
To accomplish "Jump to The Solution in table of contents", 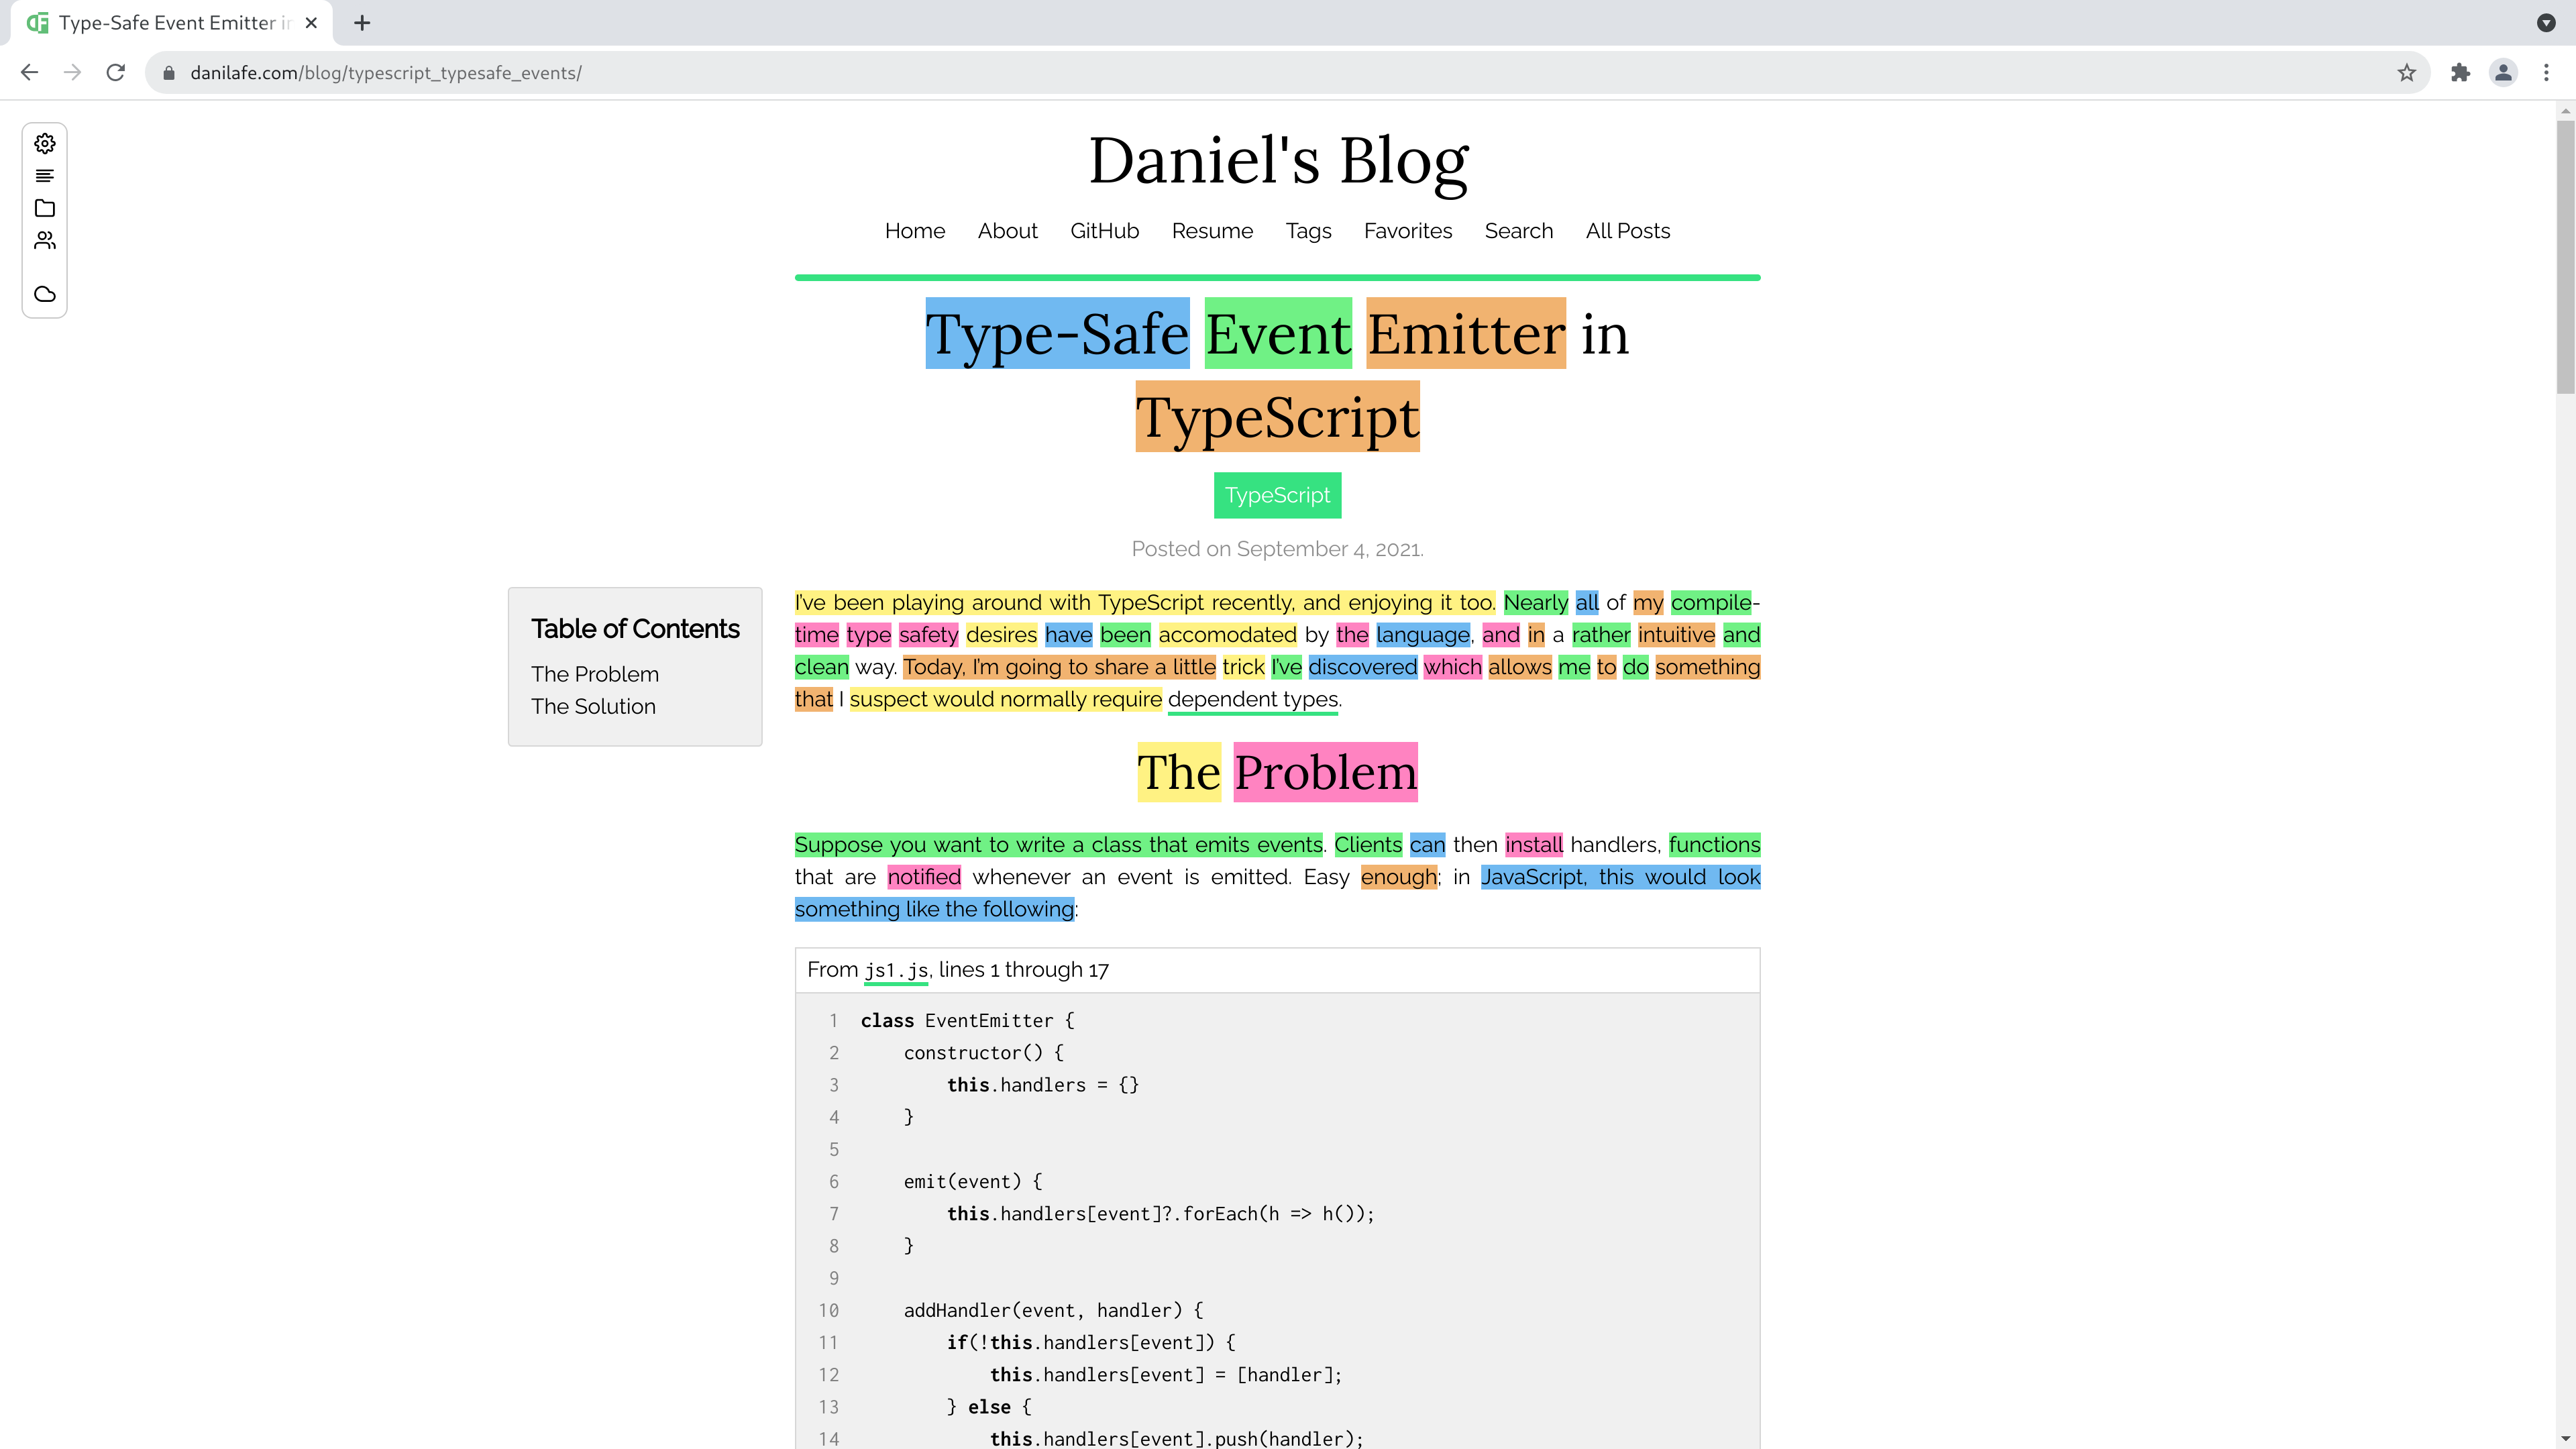I will [x=593, y=706].
